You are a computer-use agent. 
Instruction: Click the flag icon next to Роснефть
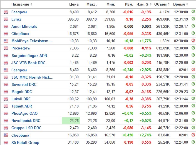click(x=6, y=48)
